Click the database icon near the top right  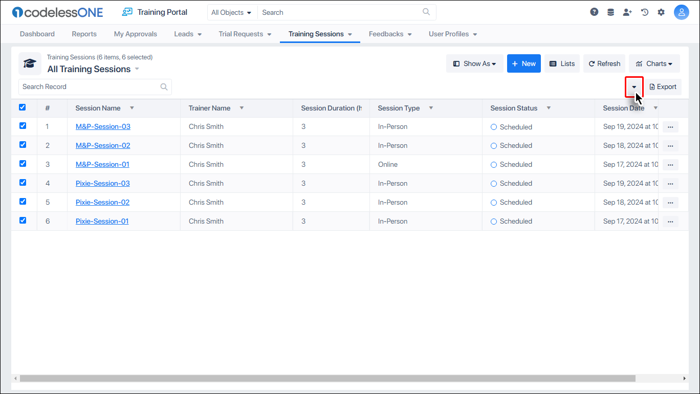(x=610, y=11)
